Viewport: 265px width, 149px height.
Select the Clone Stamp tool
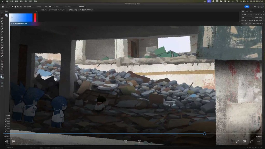click(2, 37)
